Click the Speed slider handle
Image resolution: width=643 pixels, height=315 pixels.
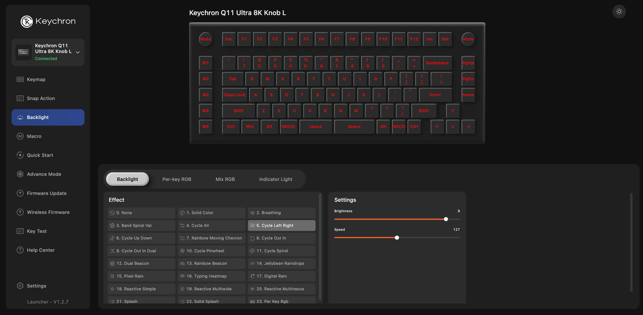(x=397, y=238)
